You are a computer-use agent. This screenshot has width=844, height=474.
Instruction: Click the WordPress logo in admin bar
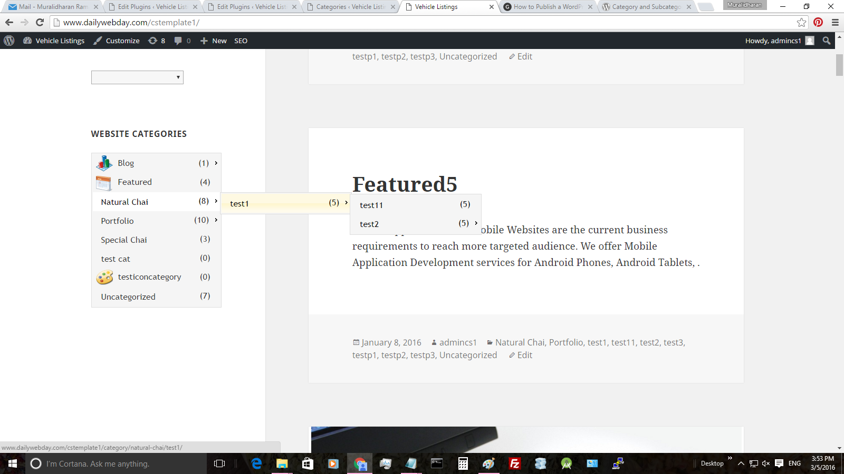9,41
